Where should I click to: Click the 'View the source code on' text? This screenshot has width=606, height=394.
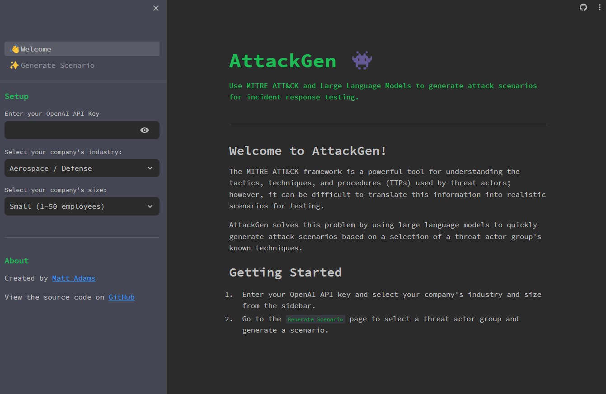(54, 297)
